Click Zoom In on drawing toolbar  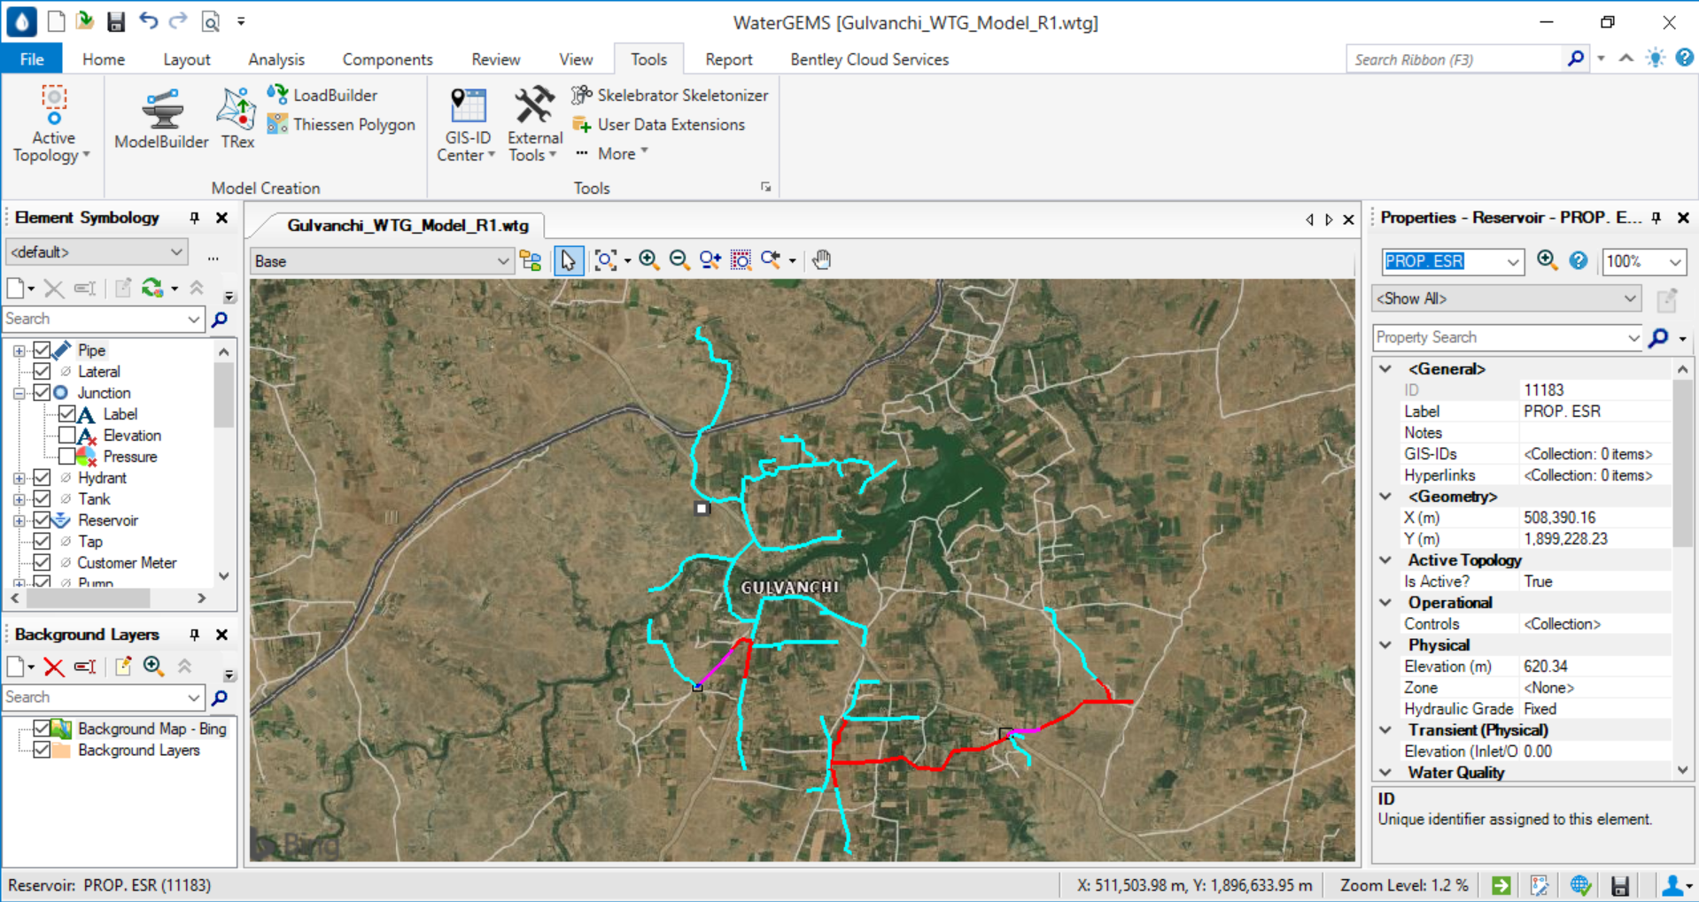pyautogui.click(x=648, y=260)
